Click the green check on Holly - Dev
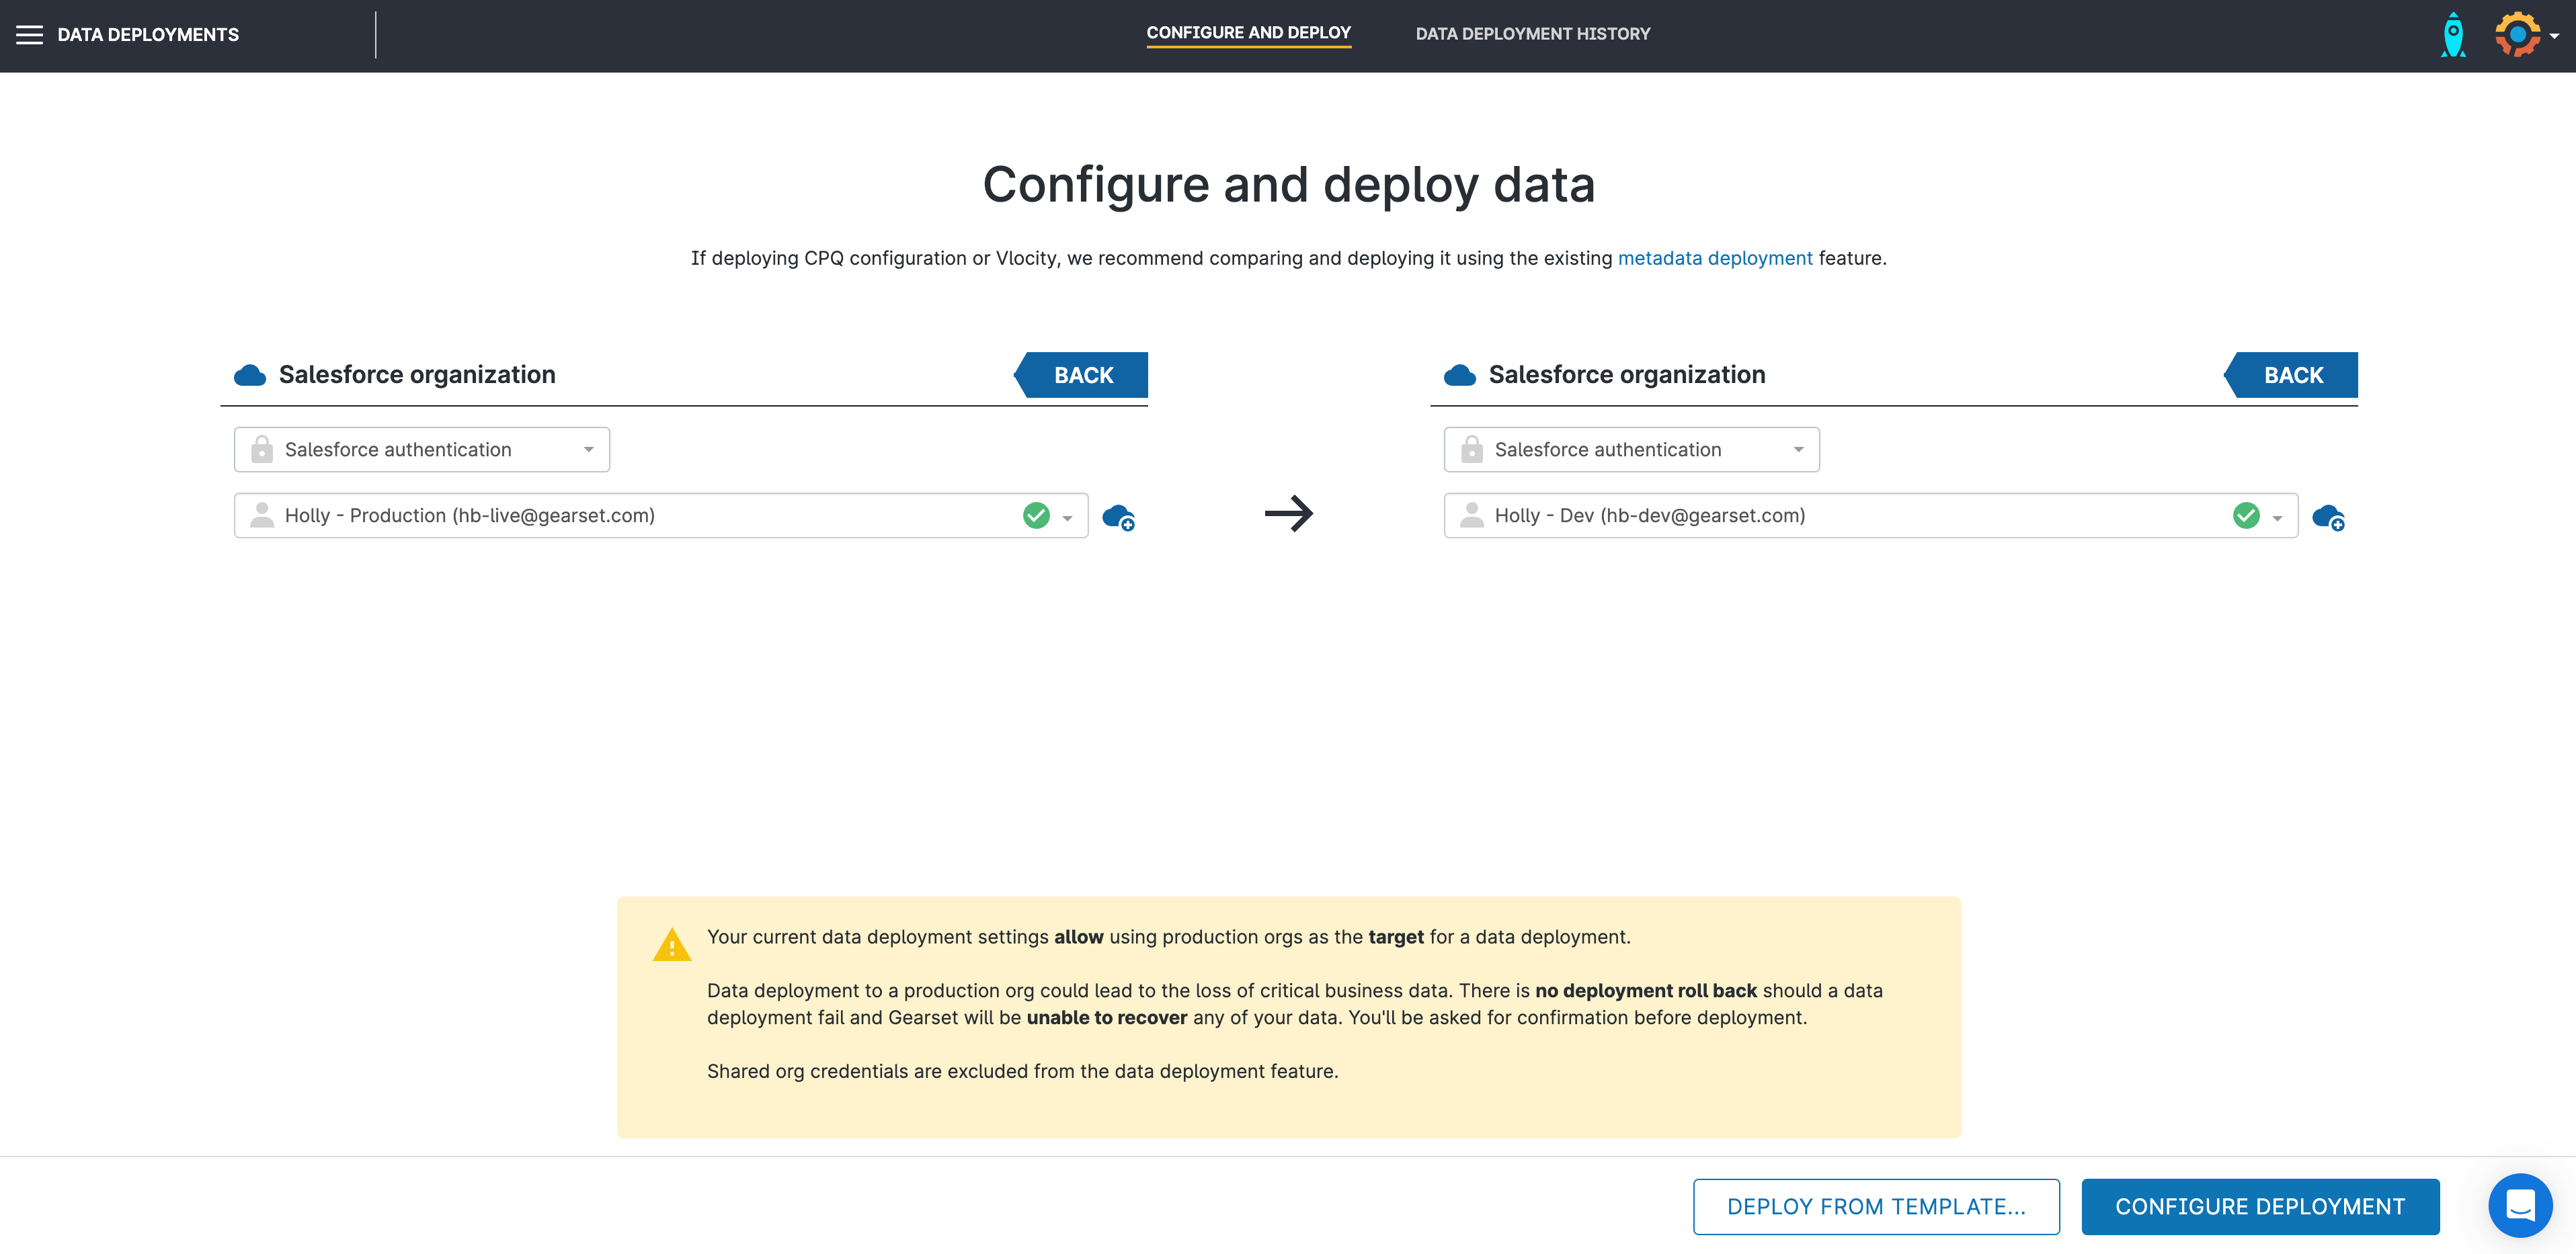 pyautogui.click(x=2246, y=515)
